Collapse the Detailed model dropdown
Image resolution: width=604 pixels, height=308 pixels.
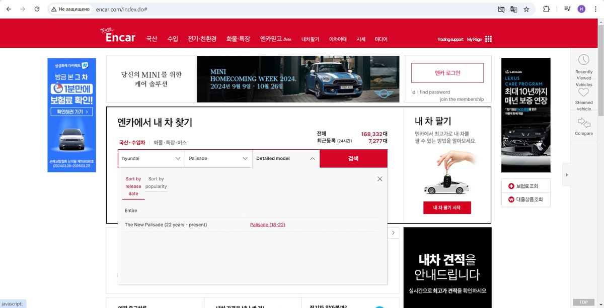click(286, 158)
